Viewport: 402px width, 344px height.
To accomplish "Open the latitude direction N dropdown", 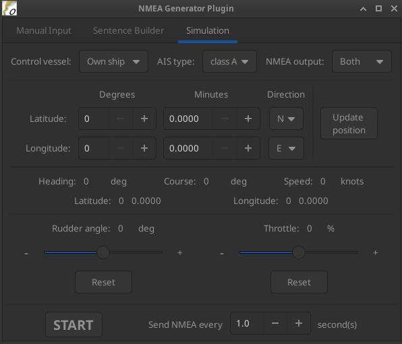I will click(x=286, y=118).
